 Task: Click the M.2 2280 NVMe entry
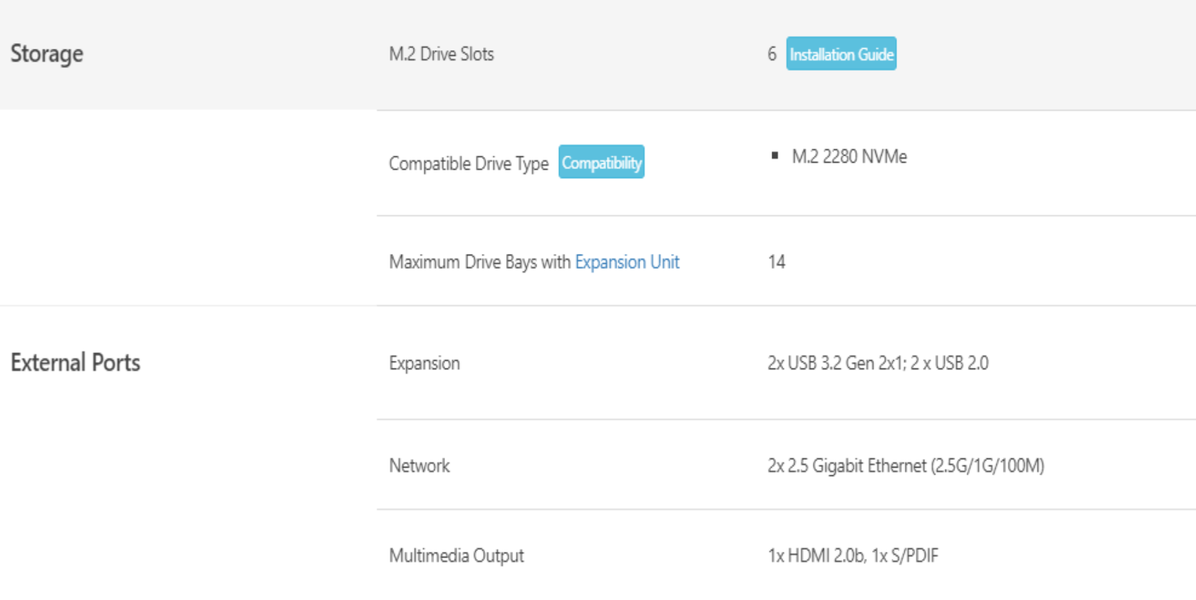[849, 156]
